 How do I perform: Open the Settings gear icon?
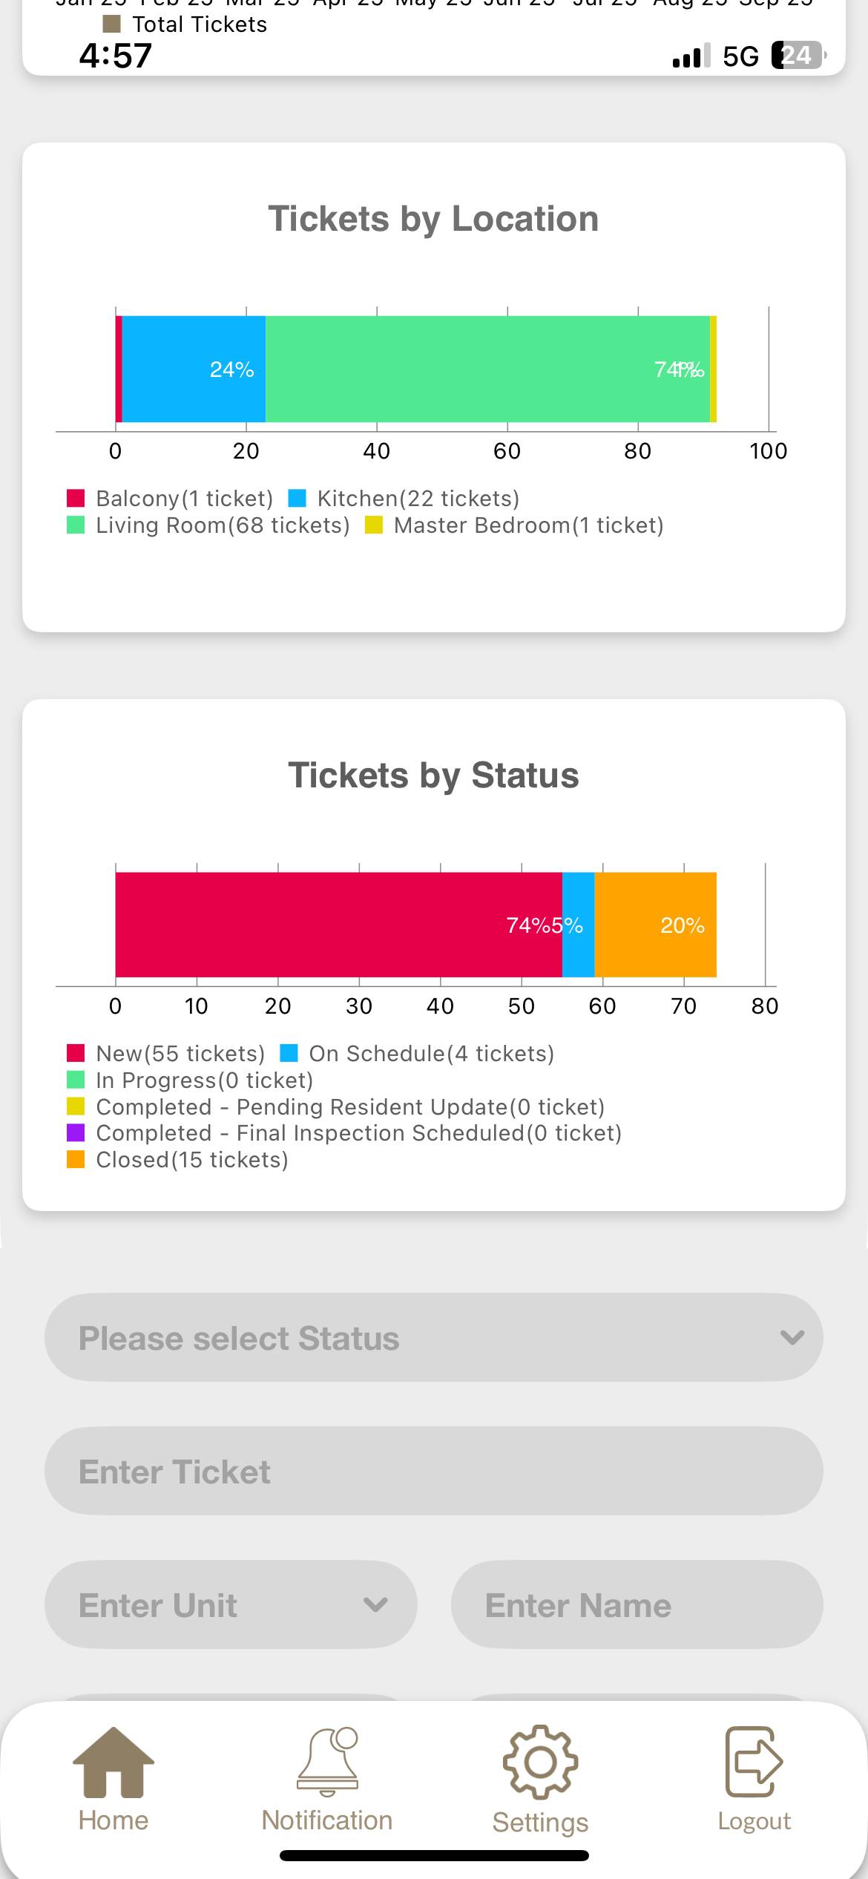[x=540, y=1762]
